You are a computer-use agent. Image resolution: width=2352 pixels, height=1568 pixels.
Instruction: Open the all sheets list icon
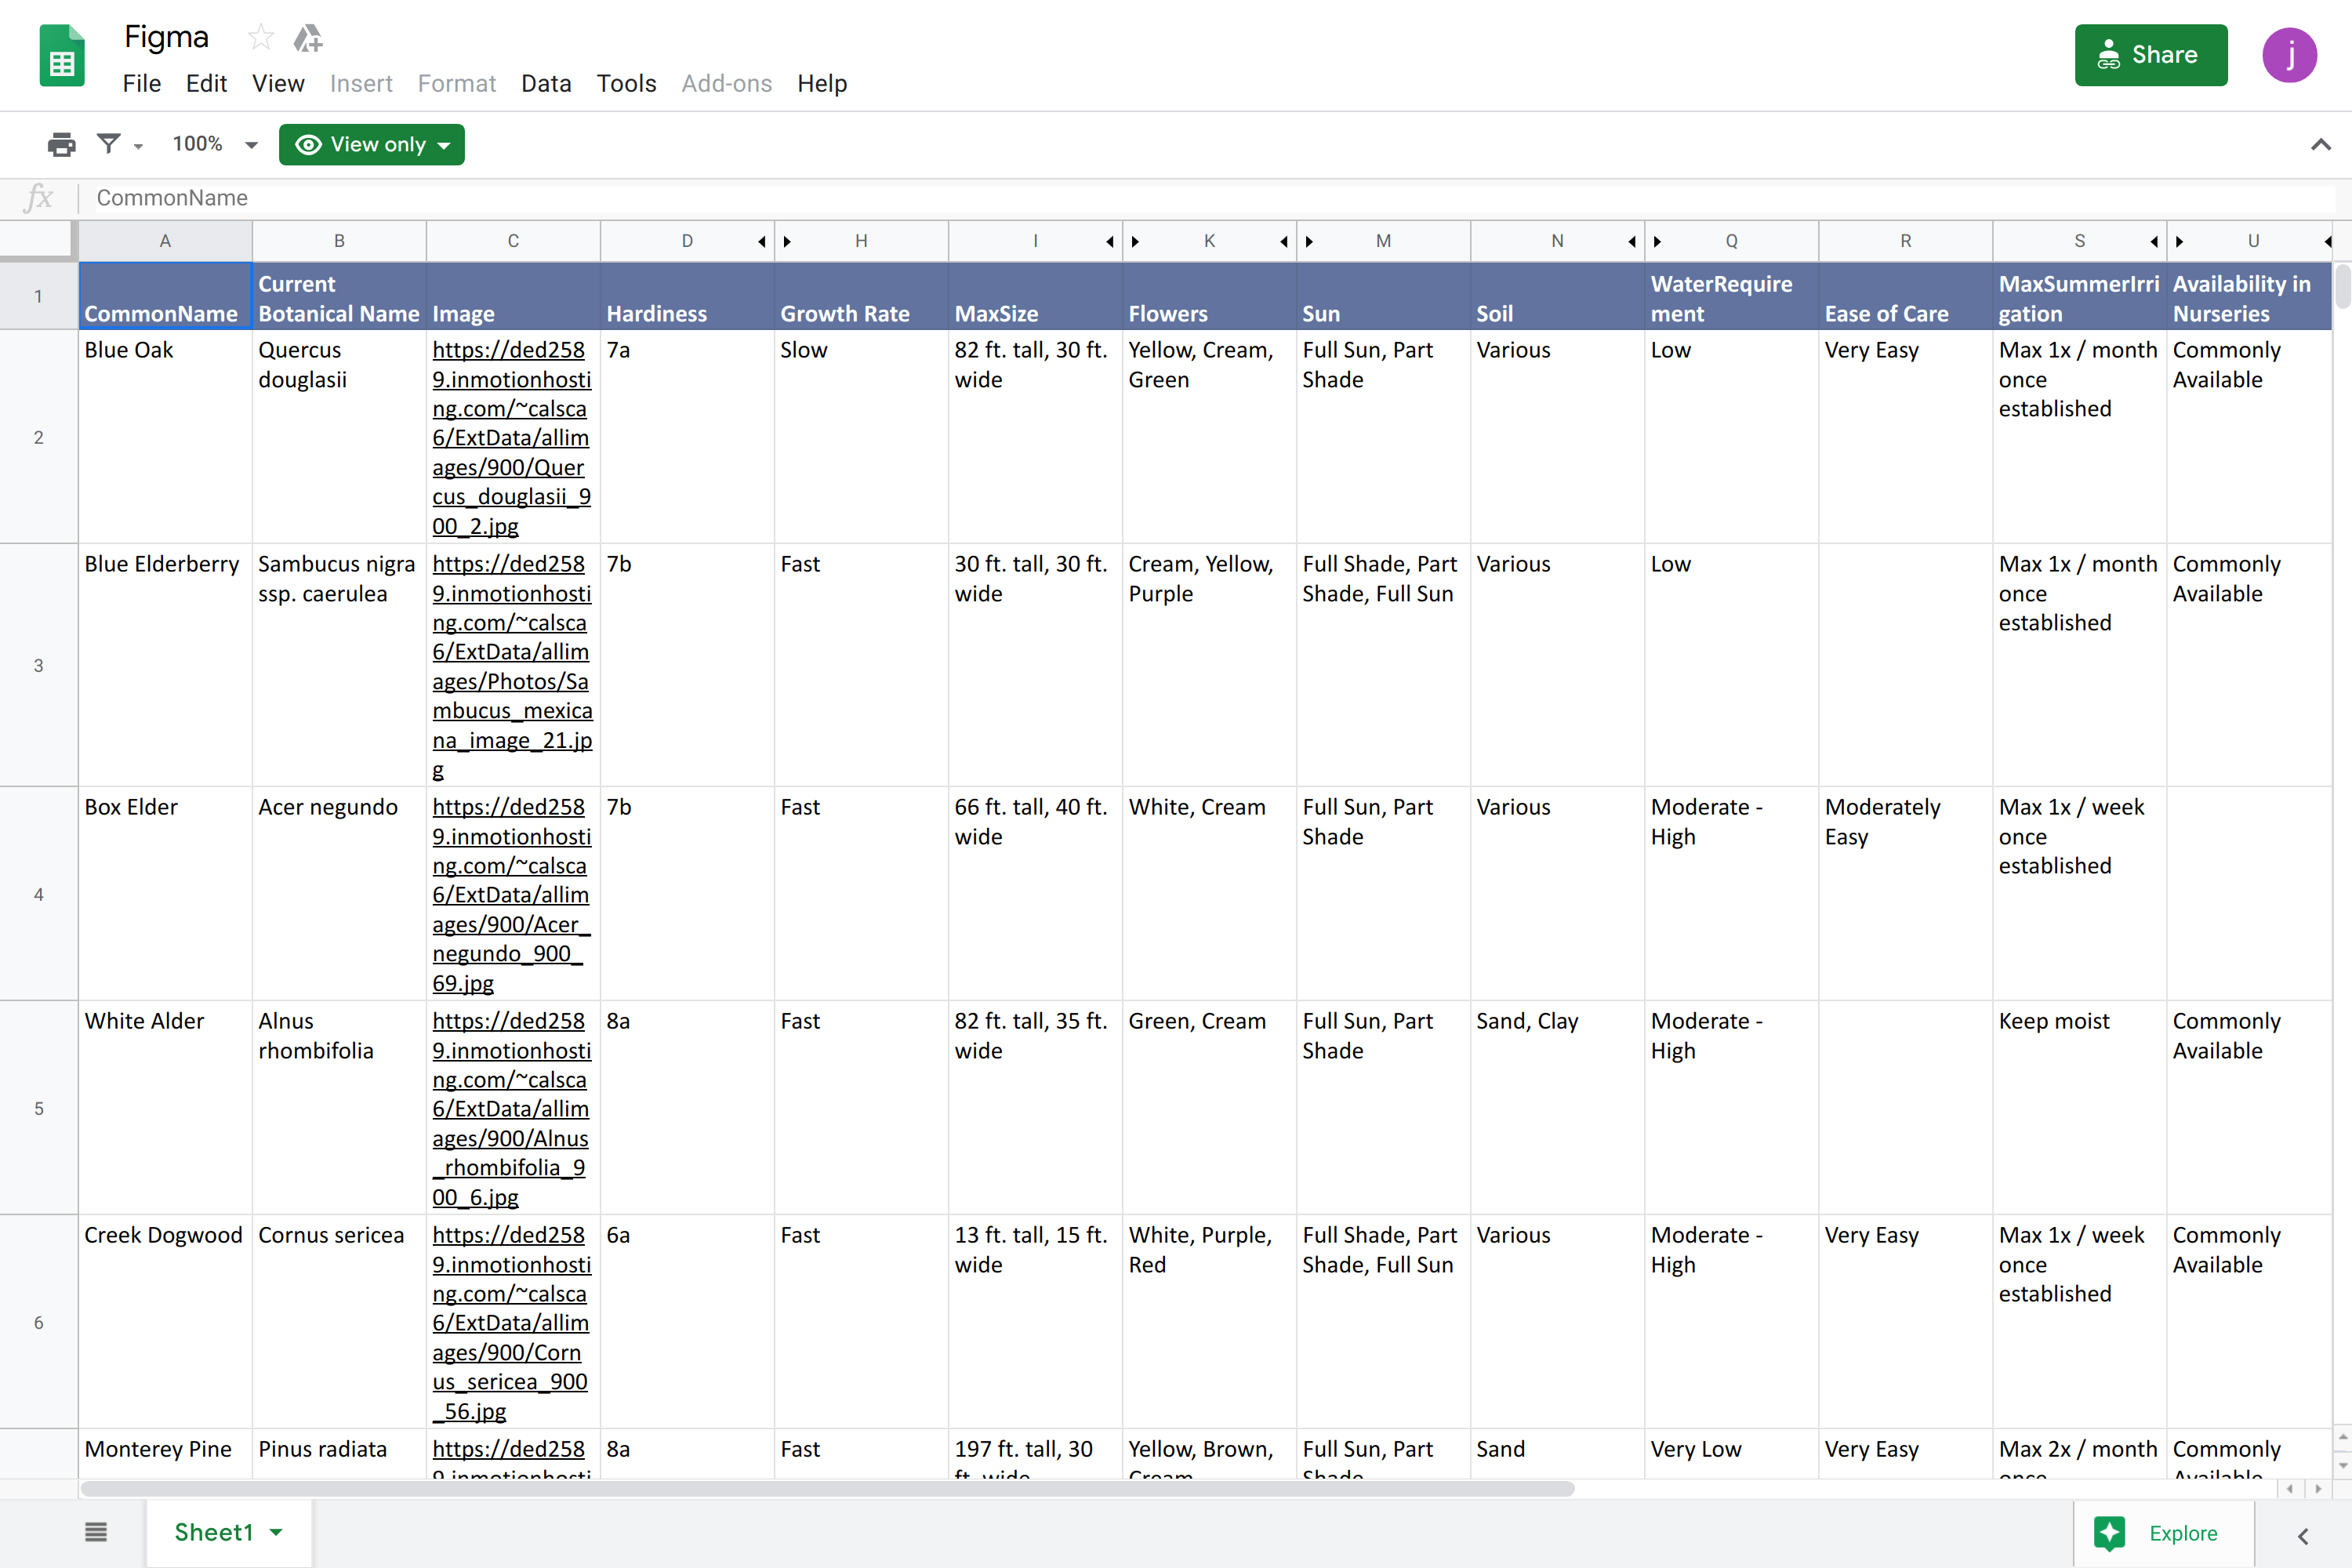[96, 1532]
